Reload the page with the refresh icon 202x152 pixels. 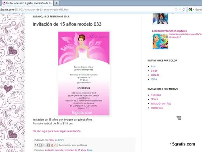[x=183, y=9]
